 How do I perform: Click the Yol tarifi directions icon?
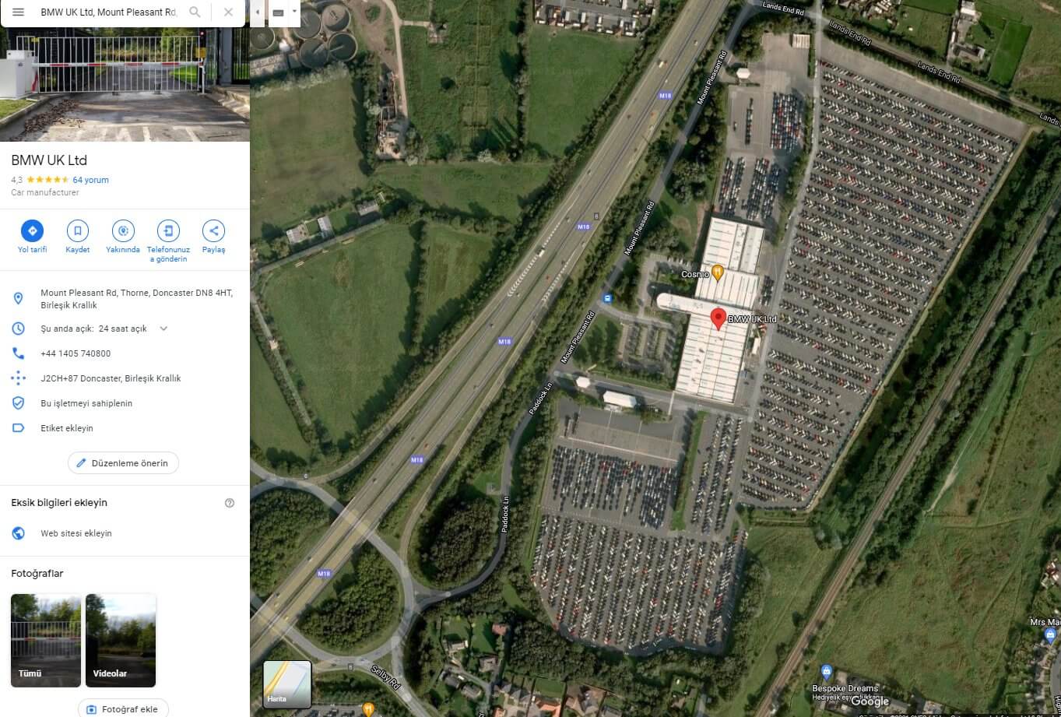tap(32, 230)
